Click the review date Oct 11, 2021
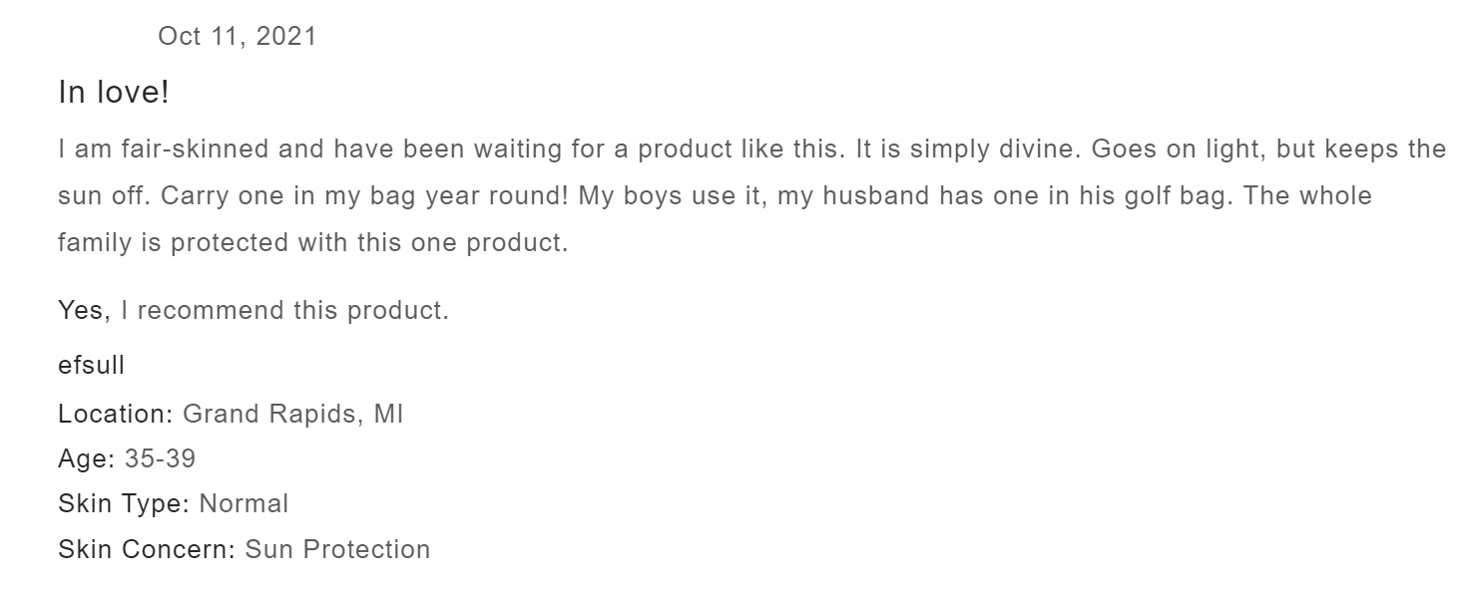 237,37
